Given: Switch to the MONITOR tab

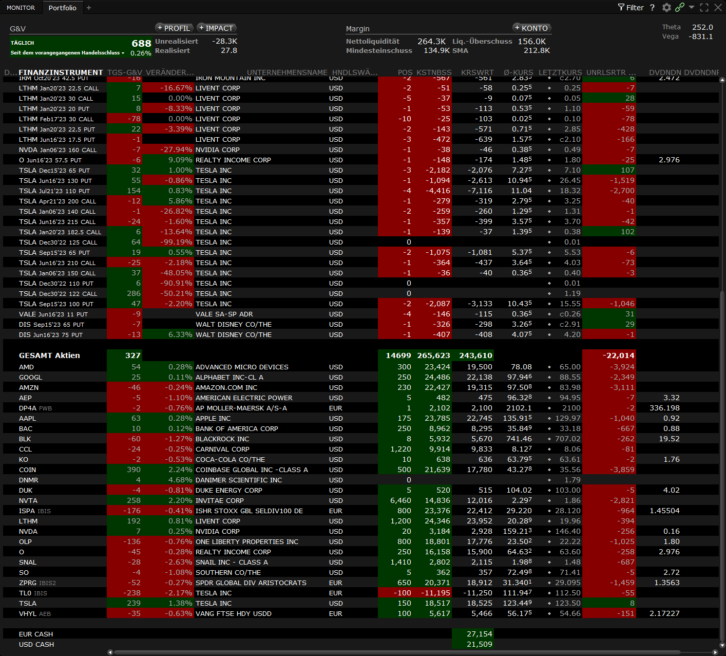Looking at the screenshot, I should (x=21, y=8).
